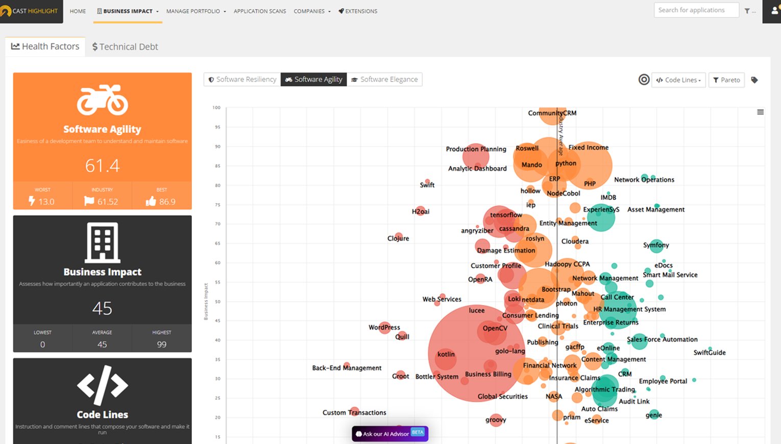Expand the Business Impact menu
The image size is (781, 444).
coord(128,11)
